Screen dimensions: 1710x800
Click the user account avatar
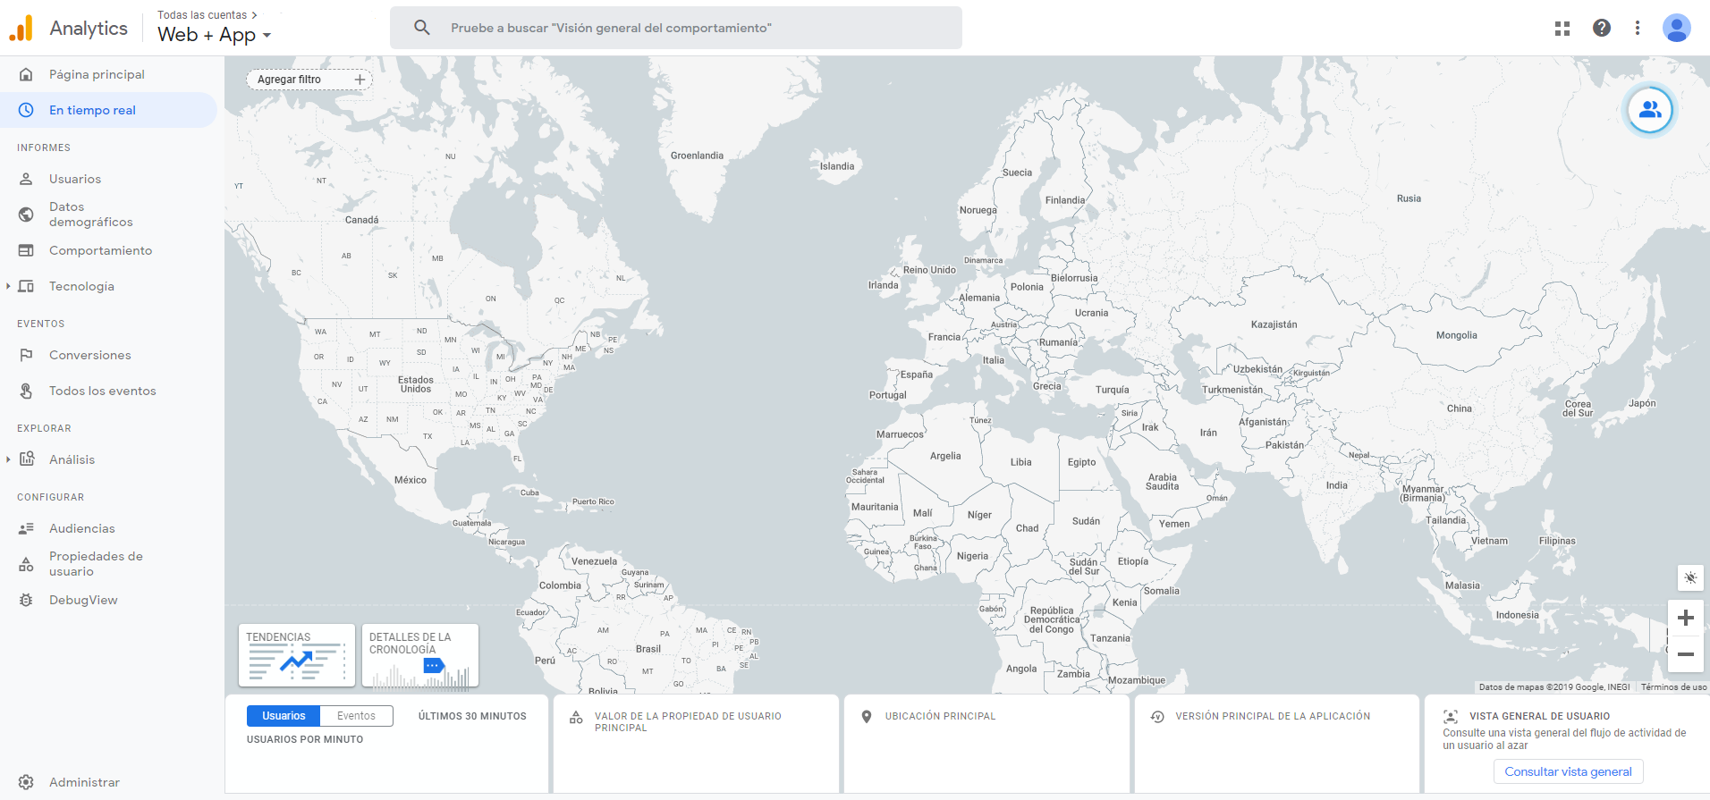(x=1676, y=28)
